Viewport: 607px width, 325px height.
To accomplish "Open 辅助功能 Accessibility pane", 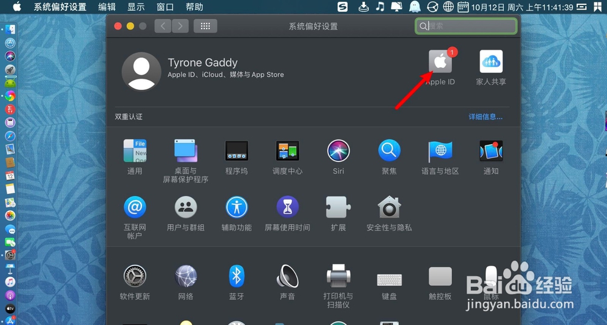I will pyautogui.click(x=237, y=207).
